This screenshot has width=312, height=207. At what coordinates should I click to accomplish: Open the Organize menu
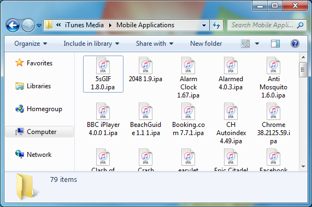pos(31,44)
